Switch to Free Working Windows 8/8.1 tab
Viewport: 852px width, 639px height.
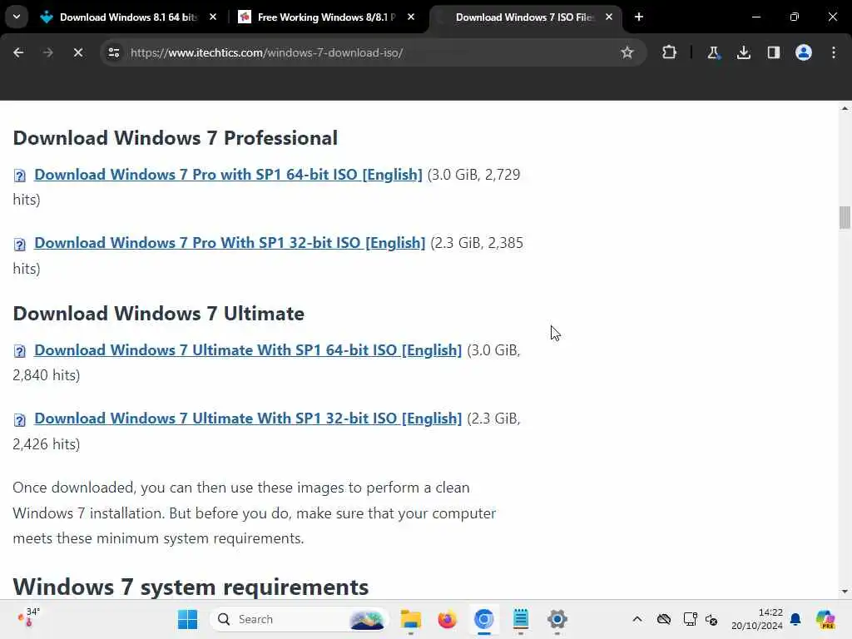(x=326, y=17)
